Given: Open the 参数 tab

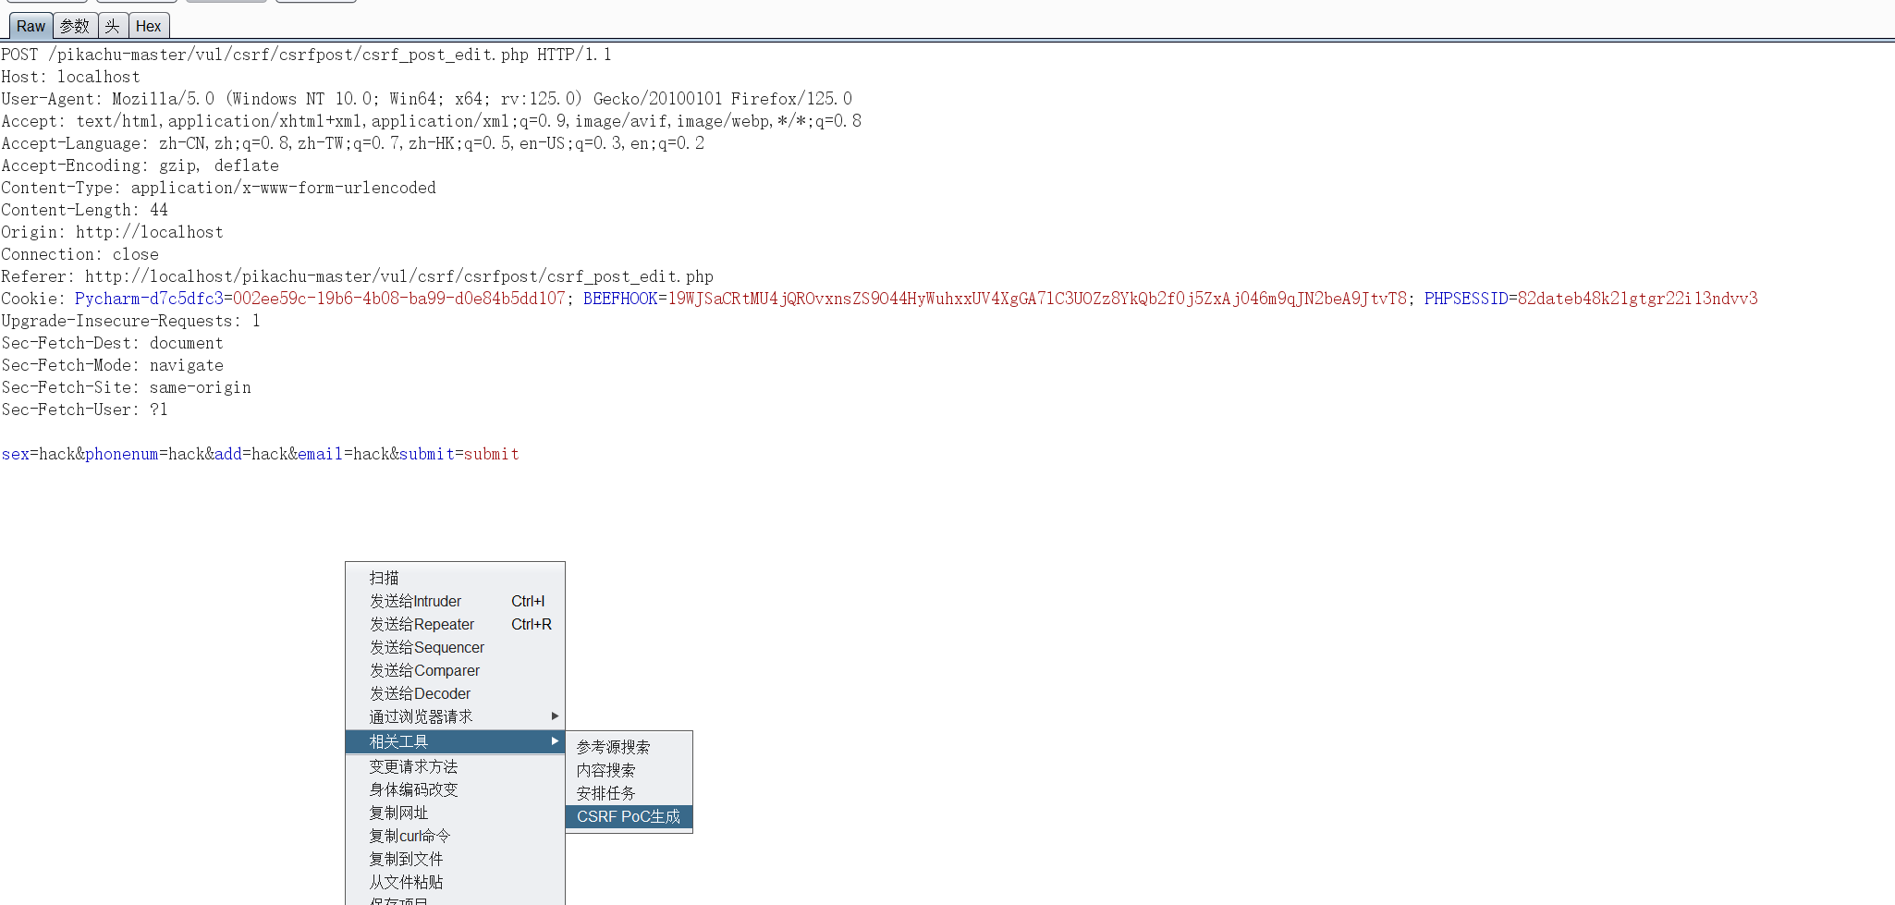Looking at the screenshot, I should pos(75,26).
